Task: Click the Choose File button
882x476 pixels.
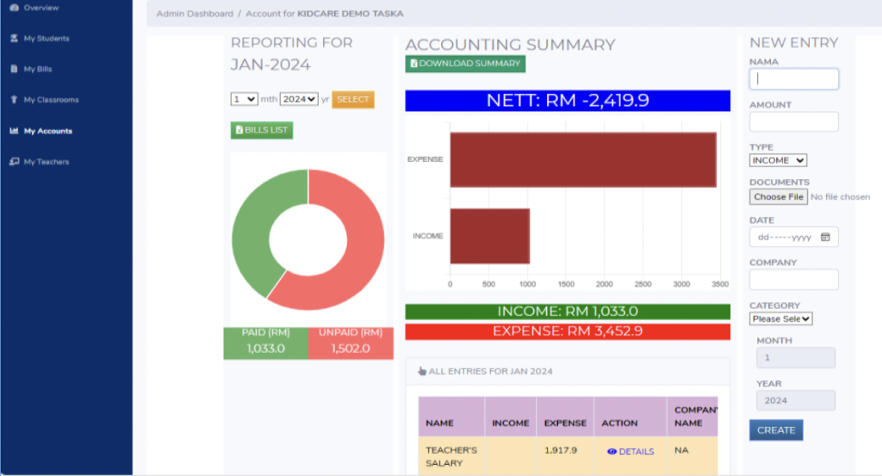Action: pyautogui.click(x=779, y=197)
